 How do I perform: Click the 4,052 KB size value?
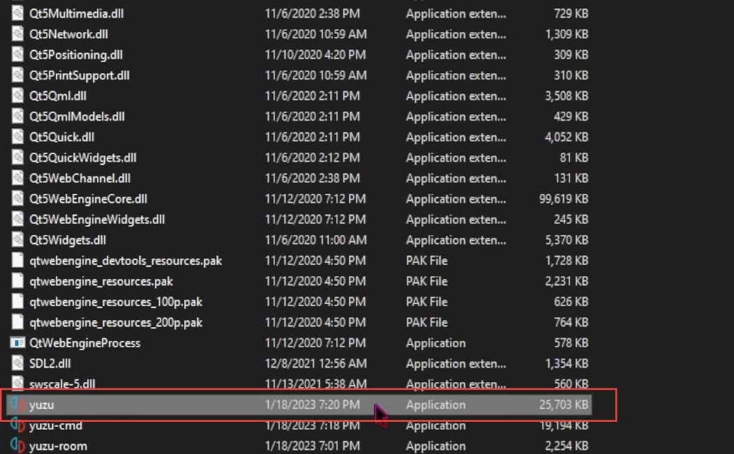pos(567,137)
